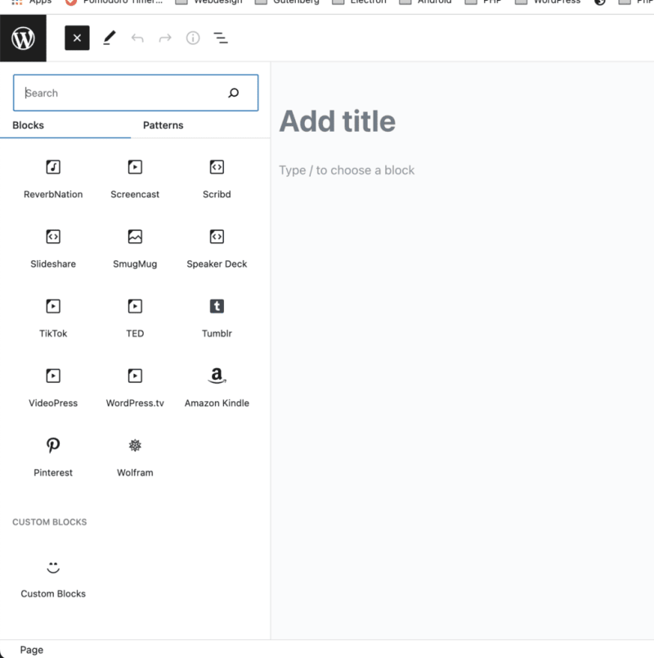Switch to the Blocks tab
Image resolution: width=654 pixels, height=658 pixels.
pos(28,125)
